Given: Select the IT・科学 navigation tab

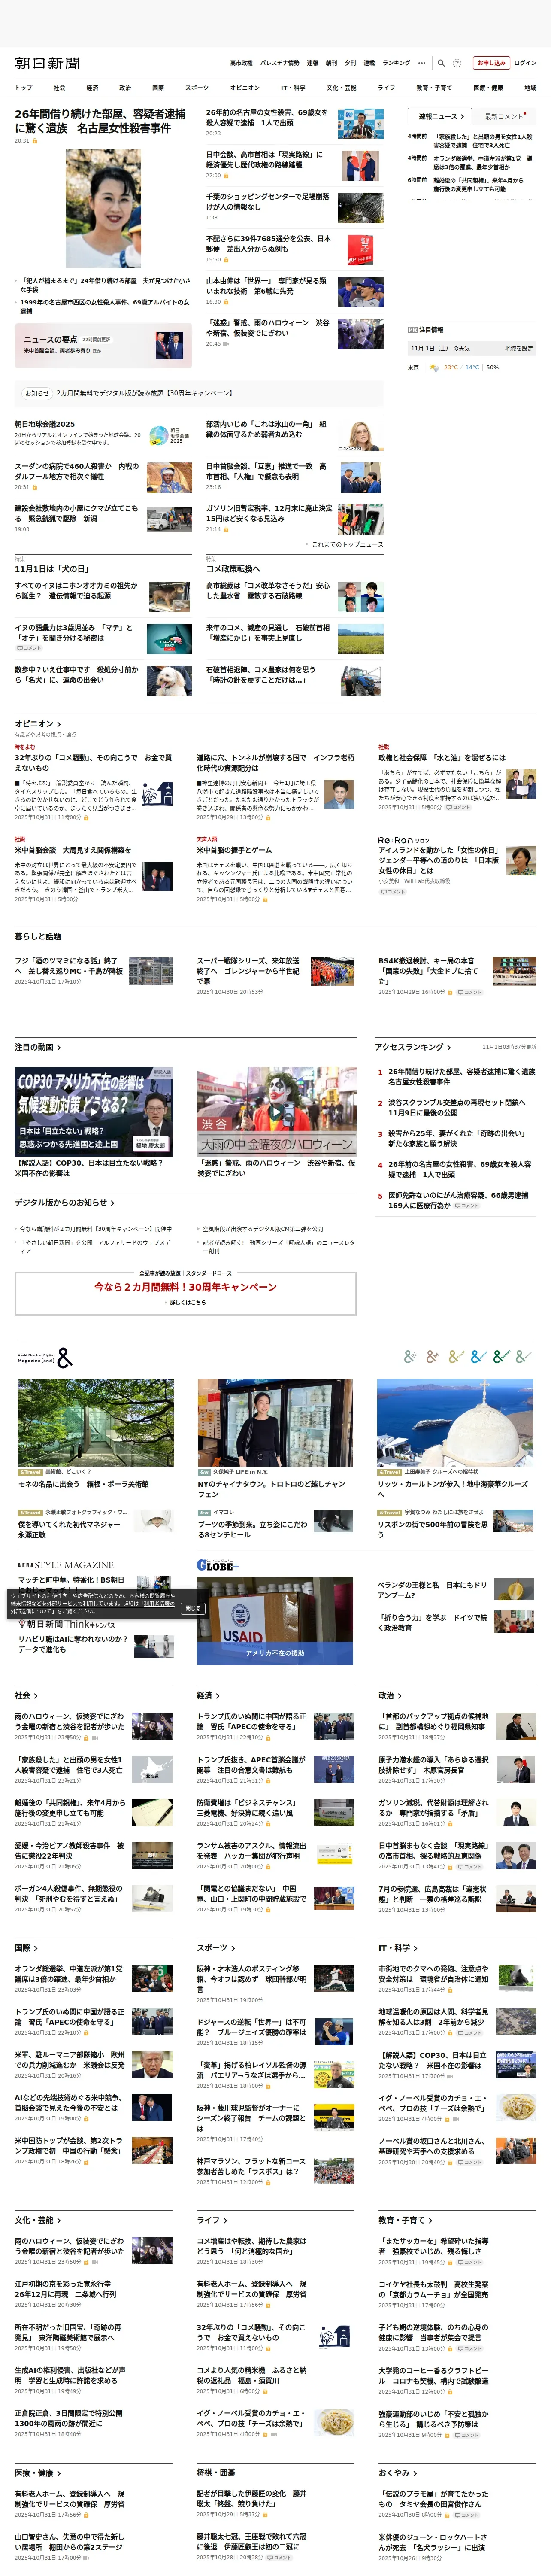Looking at the screenshot, I should [293, 88].
